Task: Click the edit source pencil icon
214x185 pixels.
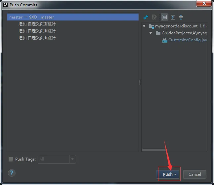Action: (x=154, y=17)
